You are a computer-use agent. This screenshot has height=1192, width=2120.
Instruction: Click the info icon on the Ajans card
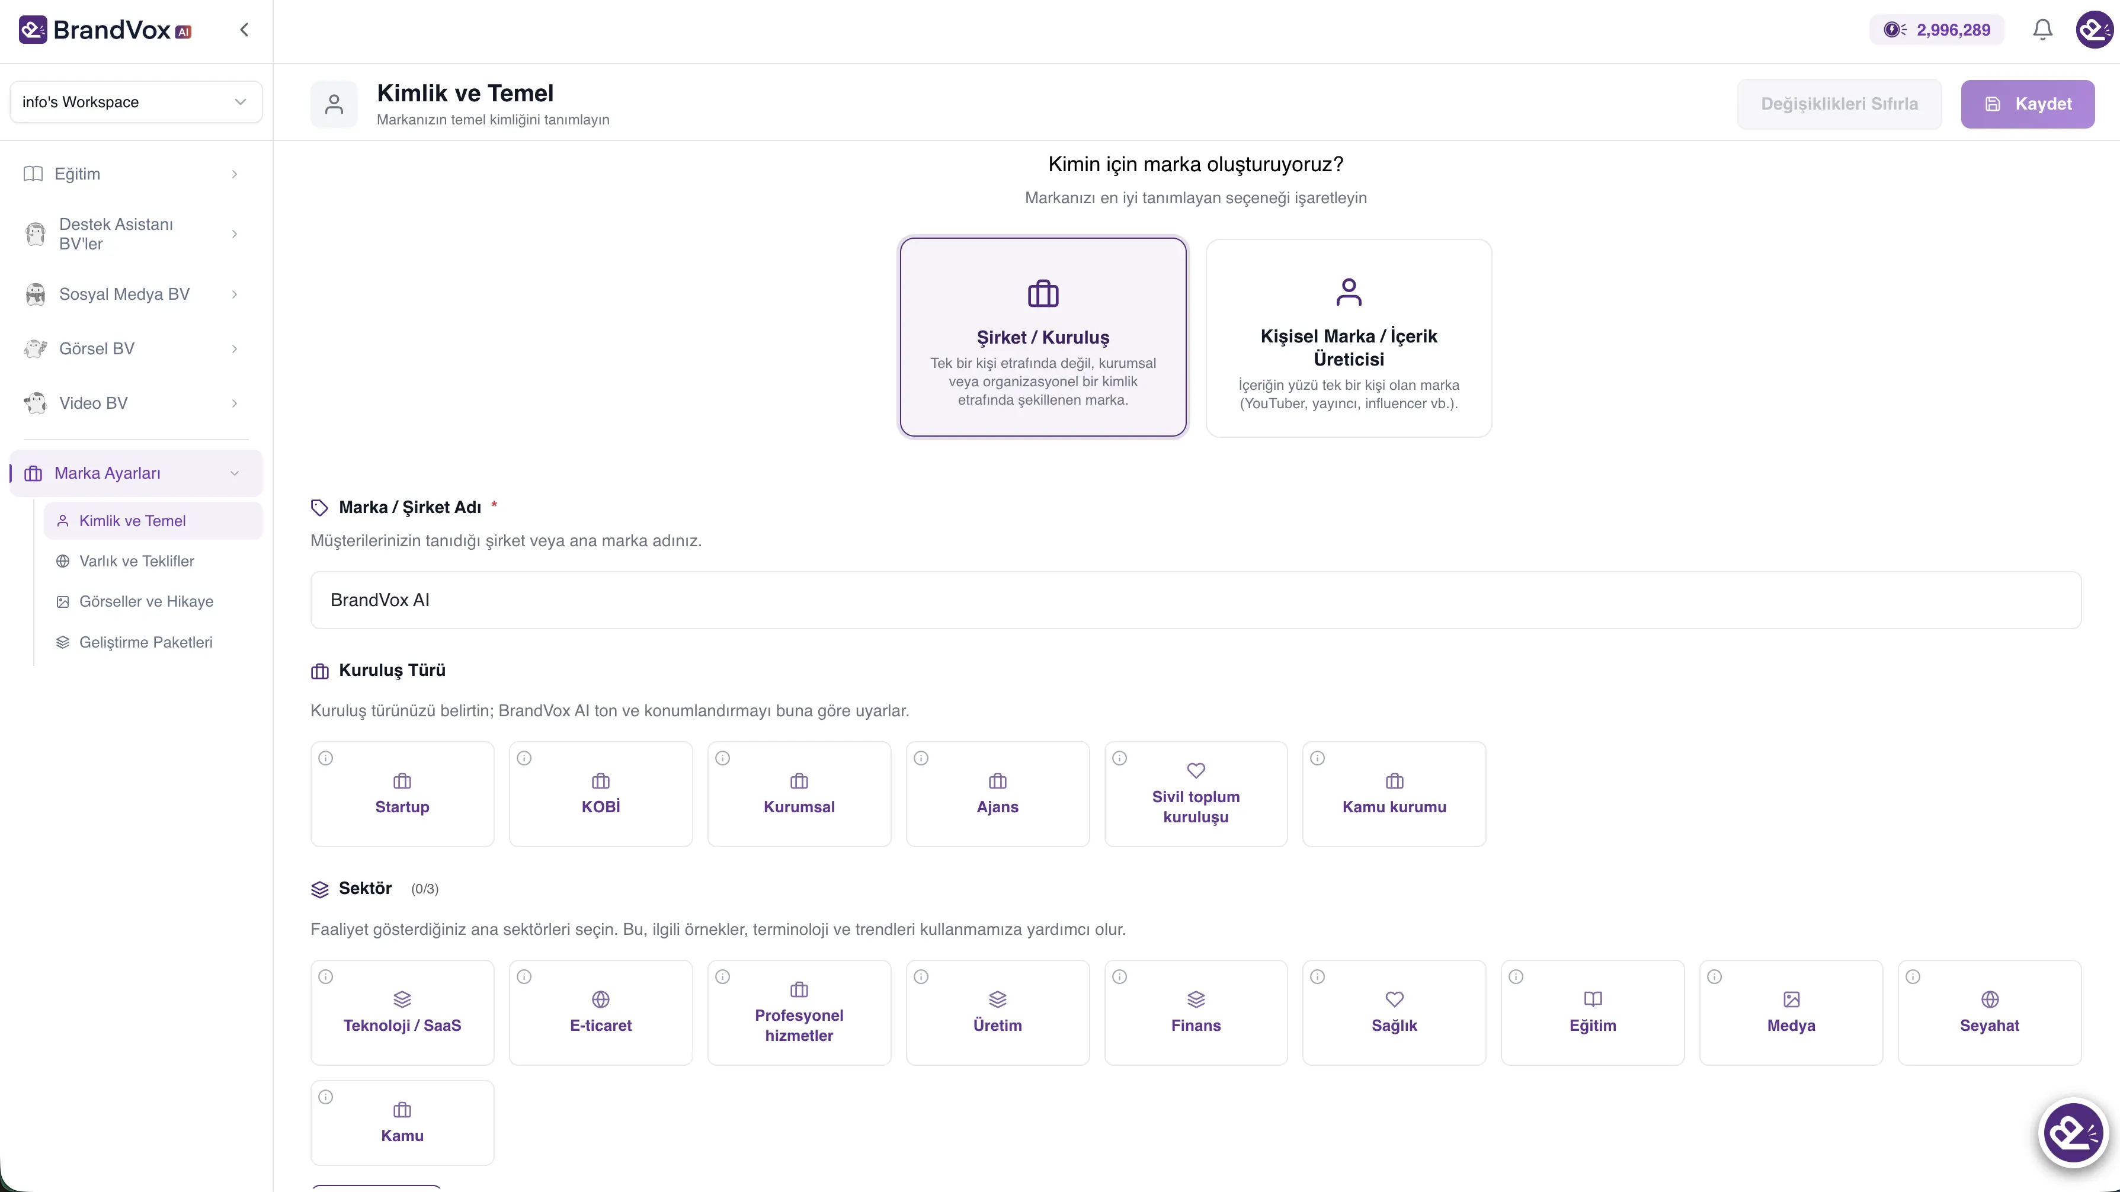[x=921, y=758]
